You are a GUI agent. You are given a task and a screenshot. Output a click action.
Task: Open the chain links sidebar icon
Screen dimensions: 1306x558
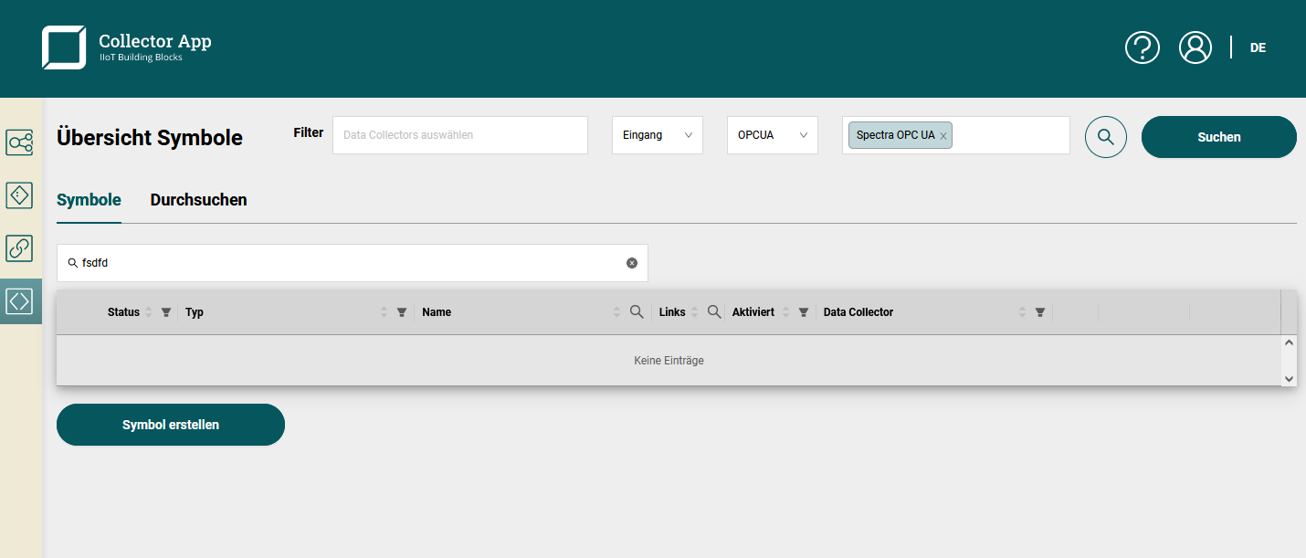20,248
